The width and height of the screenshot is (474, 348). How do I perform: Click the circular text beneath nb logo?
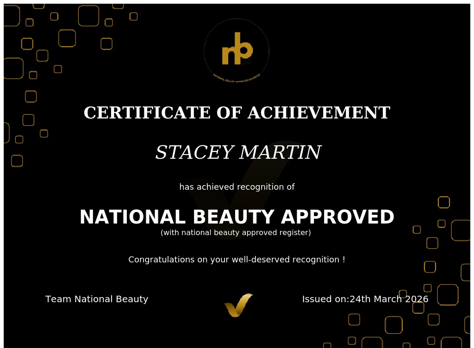click(236, 78)
